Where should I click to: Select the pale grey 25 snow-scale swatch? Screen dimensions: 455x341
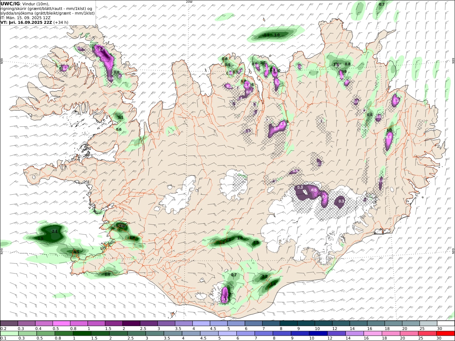click(428, 324)
